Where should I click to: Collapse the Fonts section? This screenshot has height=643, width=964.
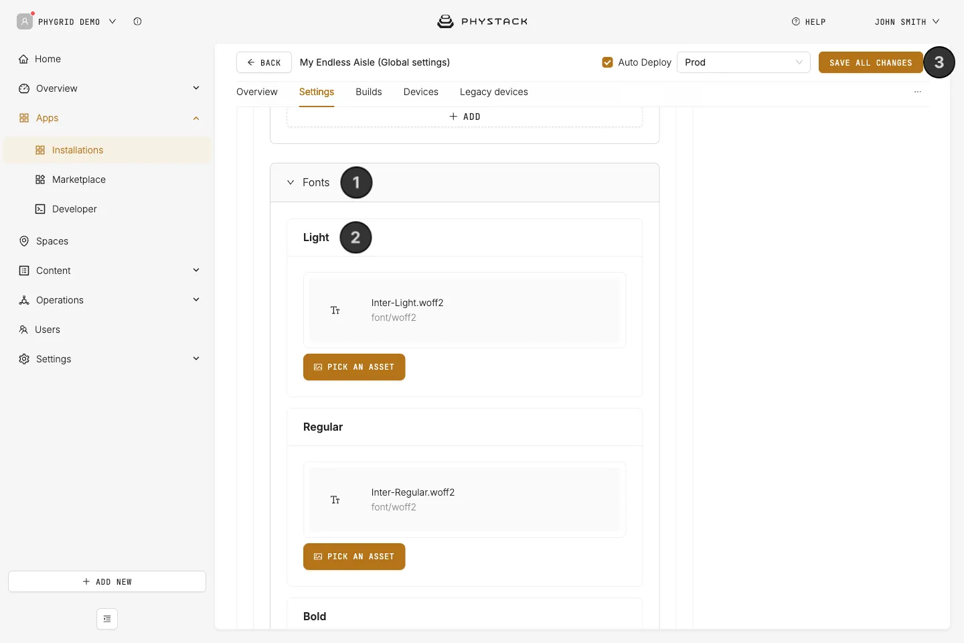[291, 182]
